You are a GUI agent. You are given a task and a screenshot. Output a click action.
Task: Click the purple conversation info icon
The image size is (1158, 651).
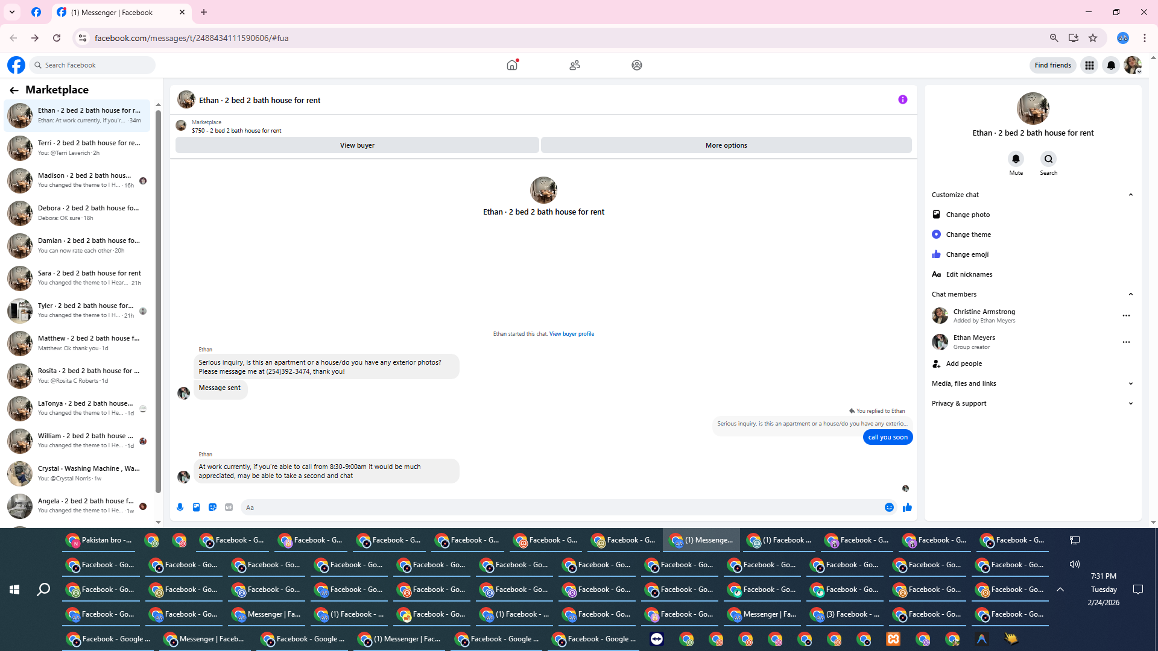coord(902,99)
